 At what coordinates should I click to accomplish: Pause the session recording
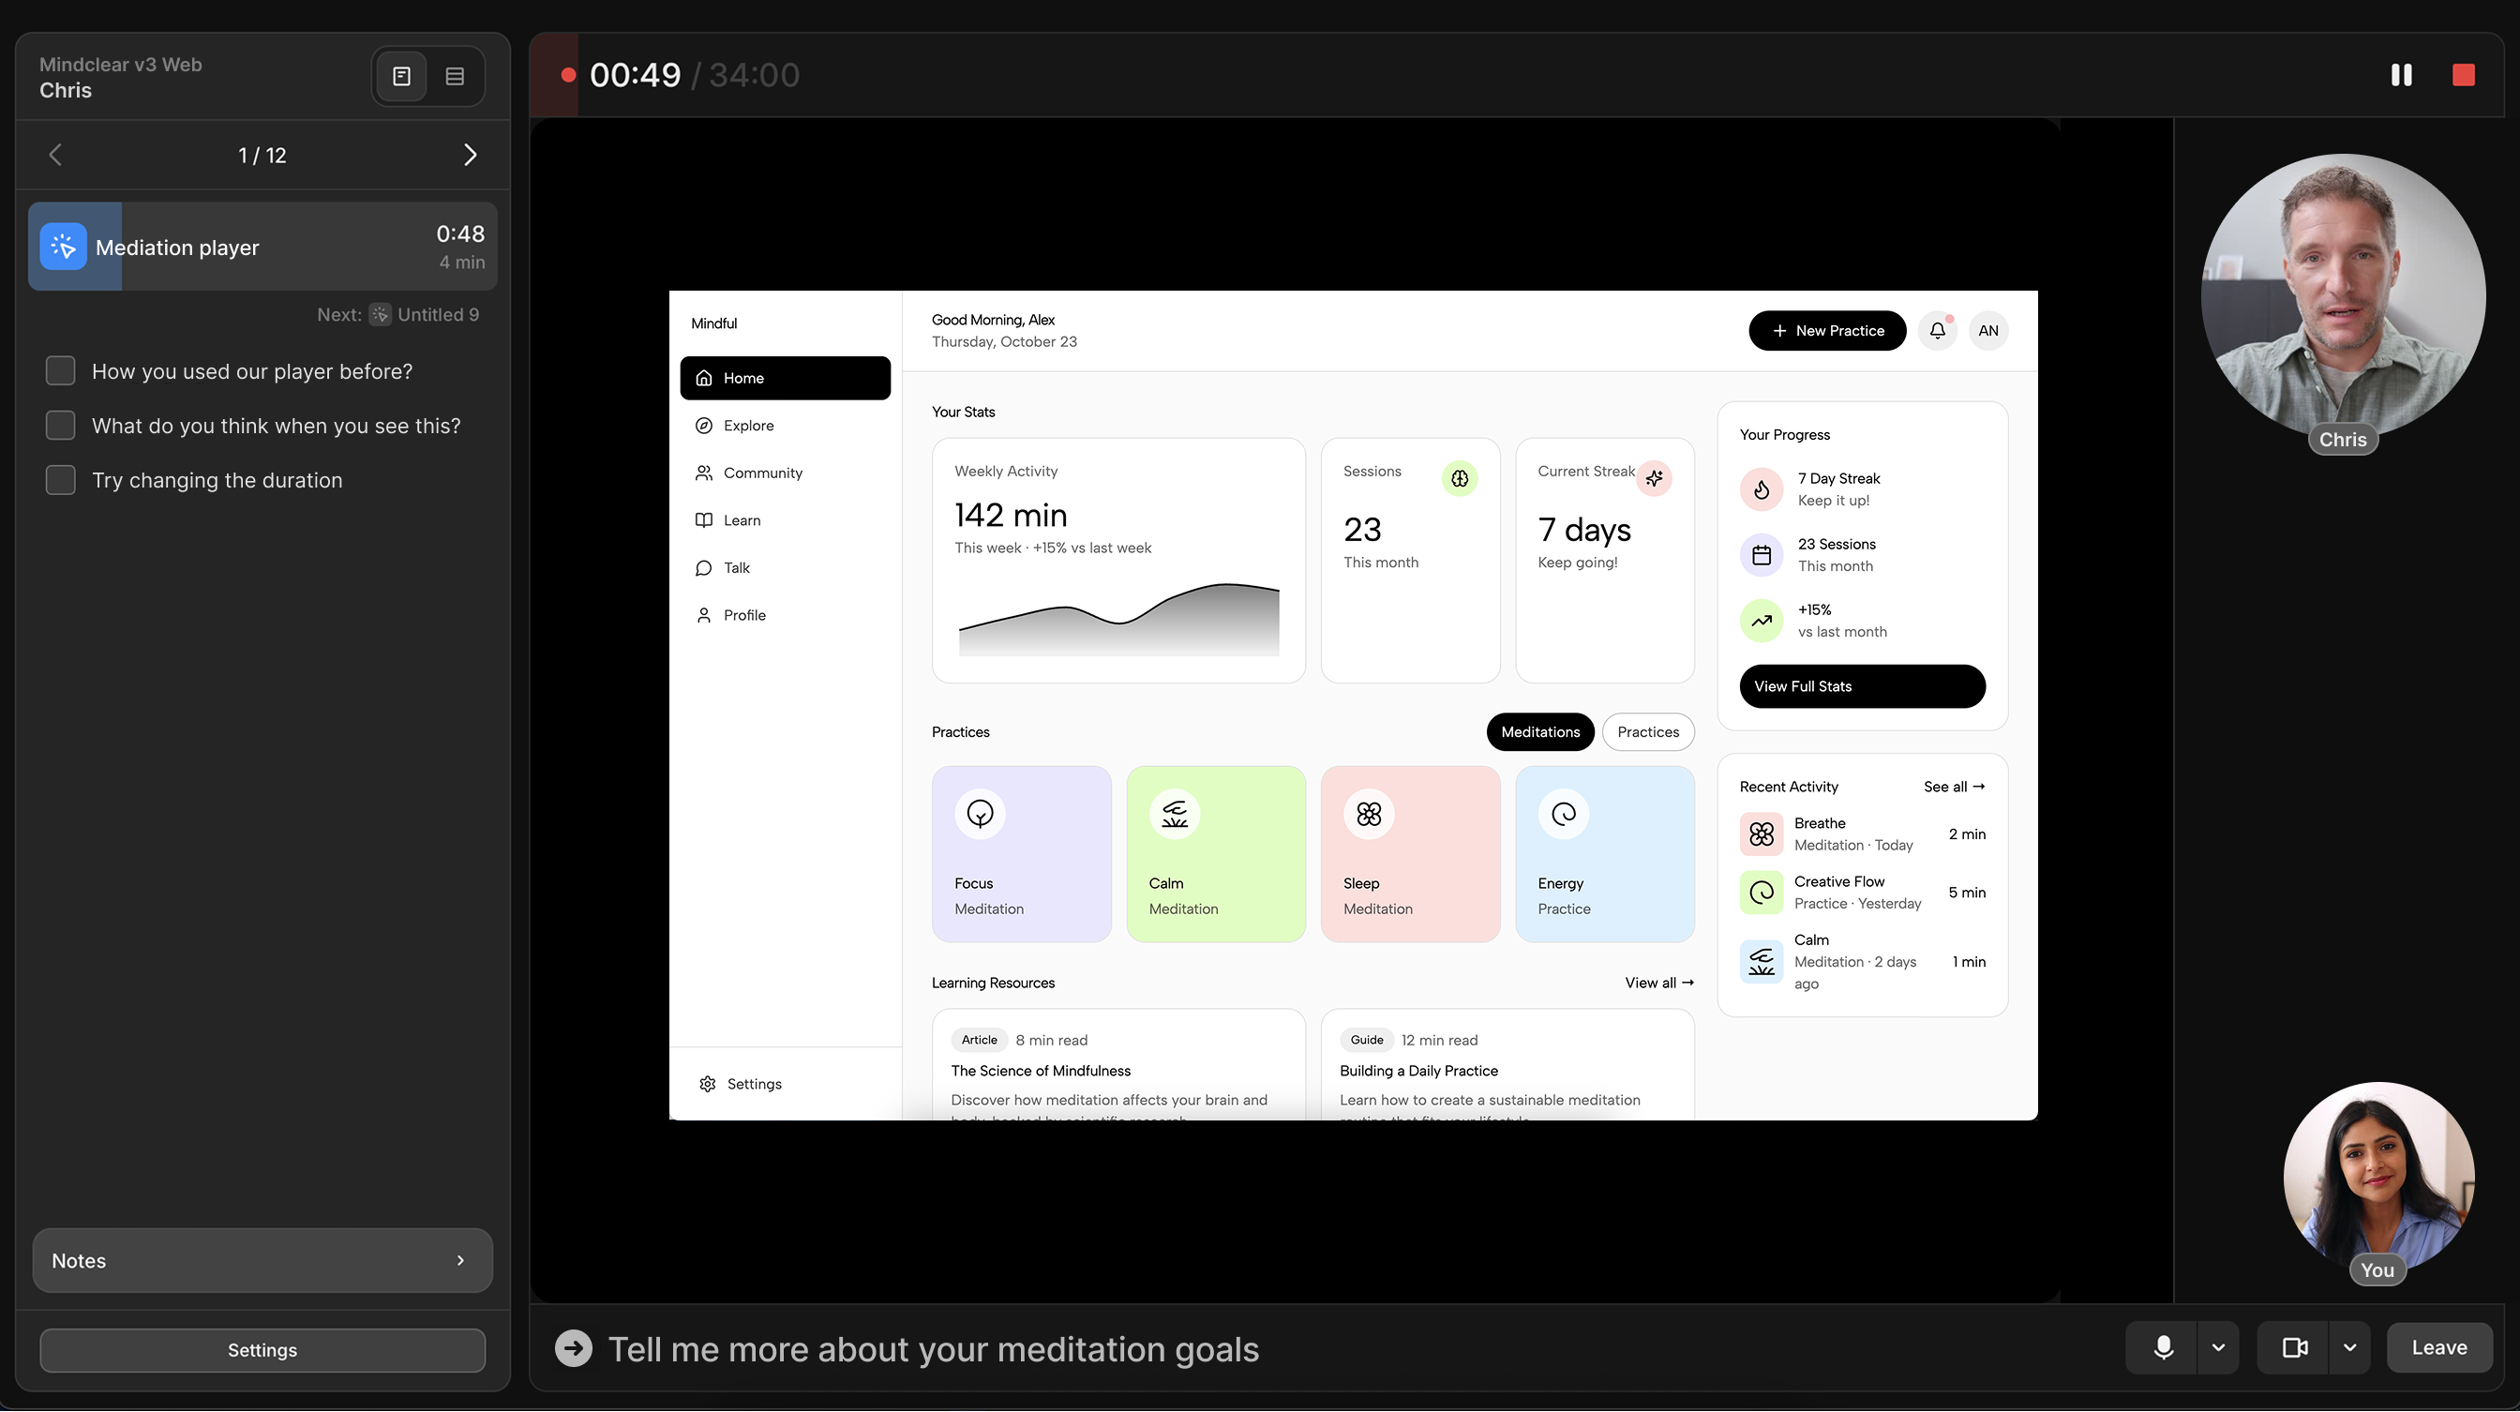point(2401,75)
